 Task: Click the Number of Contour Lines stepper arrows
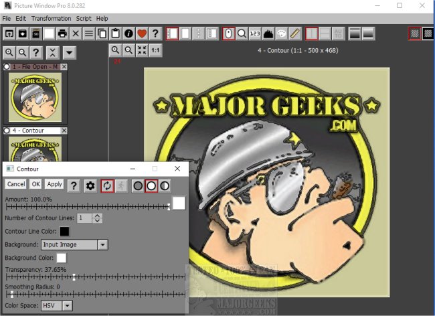click(98, 218)
